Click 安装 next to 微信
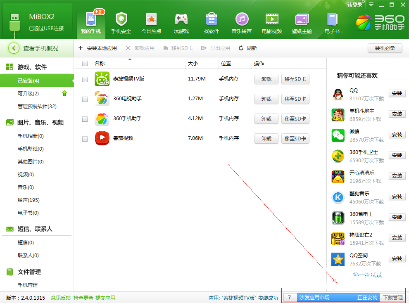 pyautogui.click(x=397, y=135)
